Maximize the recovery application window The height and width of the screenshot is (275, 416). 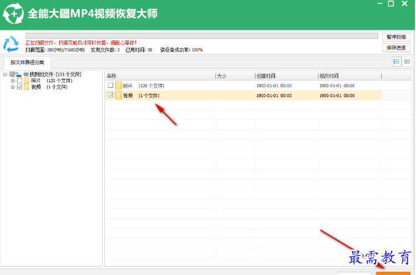[x=391, y=3]
